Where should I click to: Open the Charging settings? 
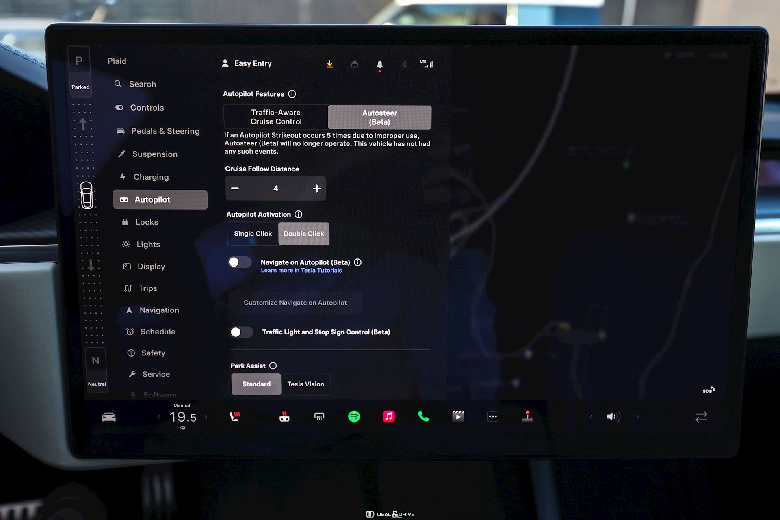coord(144,177)
